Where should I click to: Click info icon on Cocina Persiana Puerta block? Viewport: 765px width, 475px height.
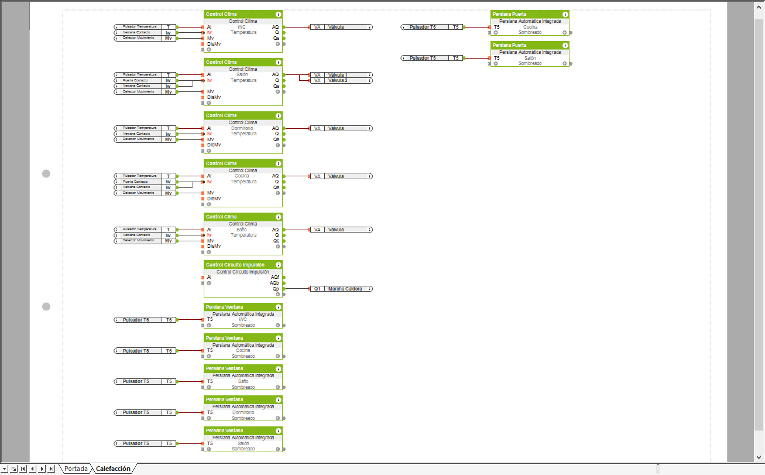click(x=565, y=14)
